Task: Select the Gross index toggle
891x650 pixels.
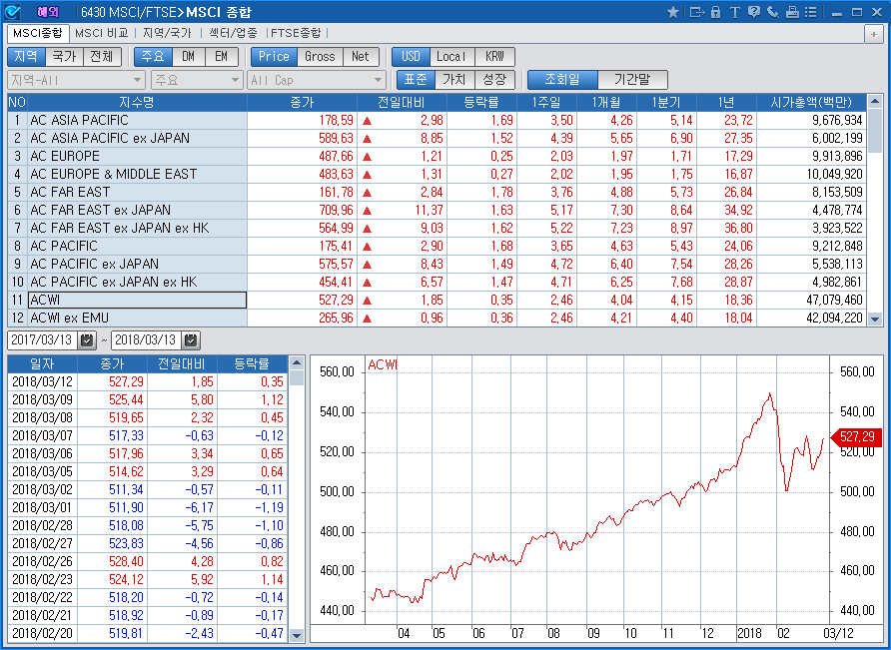Action: [320, 57]
